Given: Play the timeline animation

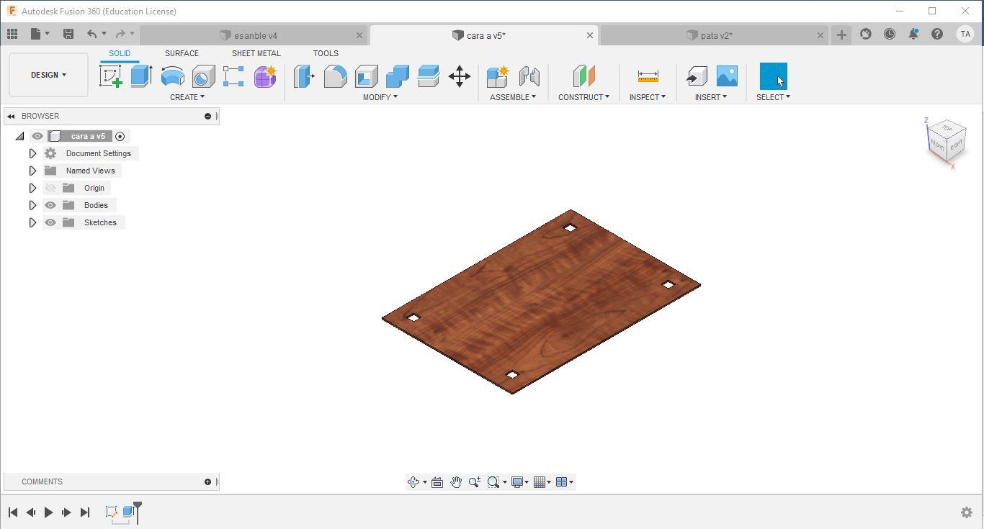Looking at the screenshot, I should point(48,512).
